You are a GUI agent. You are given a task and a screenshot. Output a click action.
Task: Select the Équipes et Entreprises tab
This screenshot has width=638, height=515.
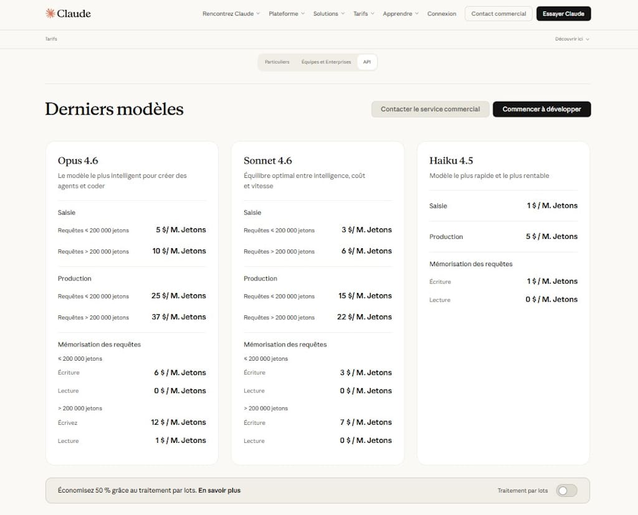point(326,62)
